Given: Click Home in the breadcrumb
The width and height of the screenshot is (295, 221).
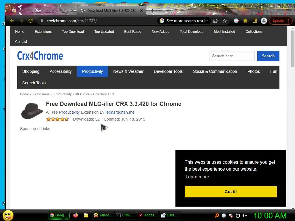Looking at the screenshot, I should click(24, 94).
